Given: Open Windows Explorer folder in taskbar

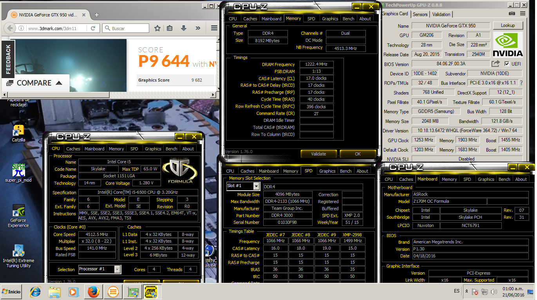Looking at the screenshot, I should [54, 292].
